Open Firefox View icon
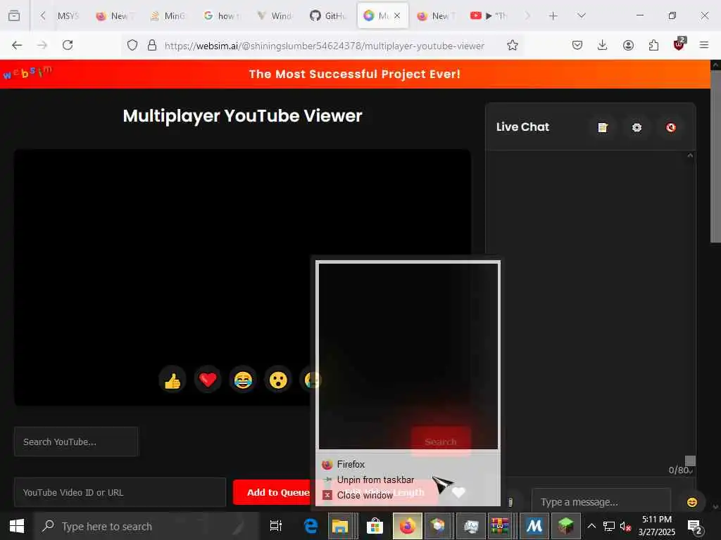Viewport: 721px width, 540px height. (14, 15)
